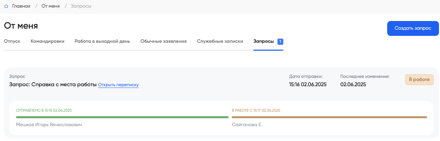Open the Служебные записки tab
This screenshot has width=440, height=141.
click(x=220, y=41)
